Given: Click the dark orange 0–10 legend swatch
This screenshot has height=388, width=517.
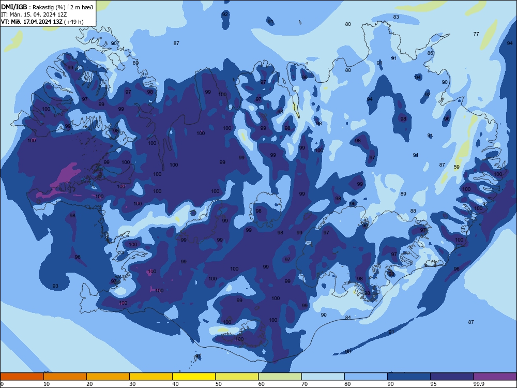Looking at the screenshot, I should [x=22, y=377].
